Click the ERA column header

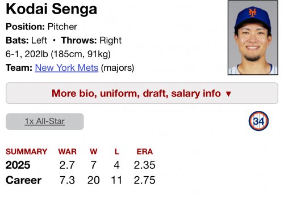click(x=145, y=151)
